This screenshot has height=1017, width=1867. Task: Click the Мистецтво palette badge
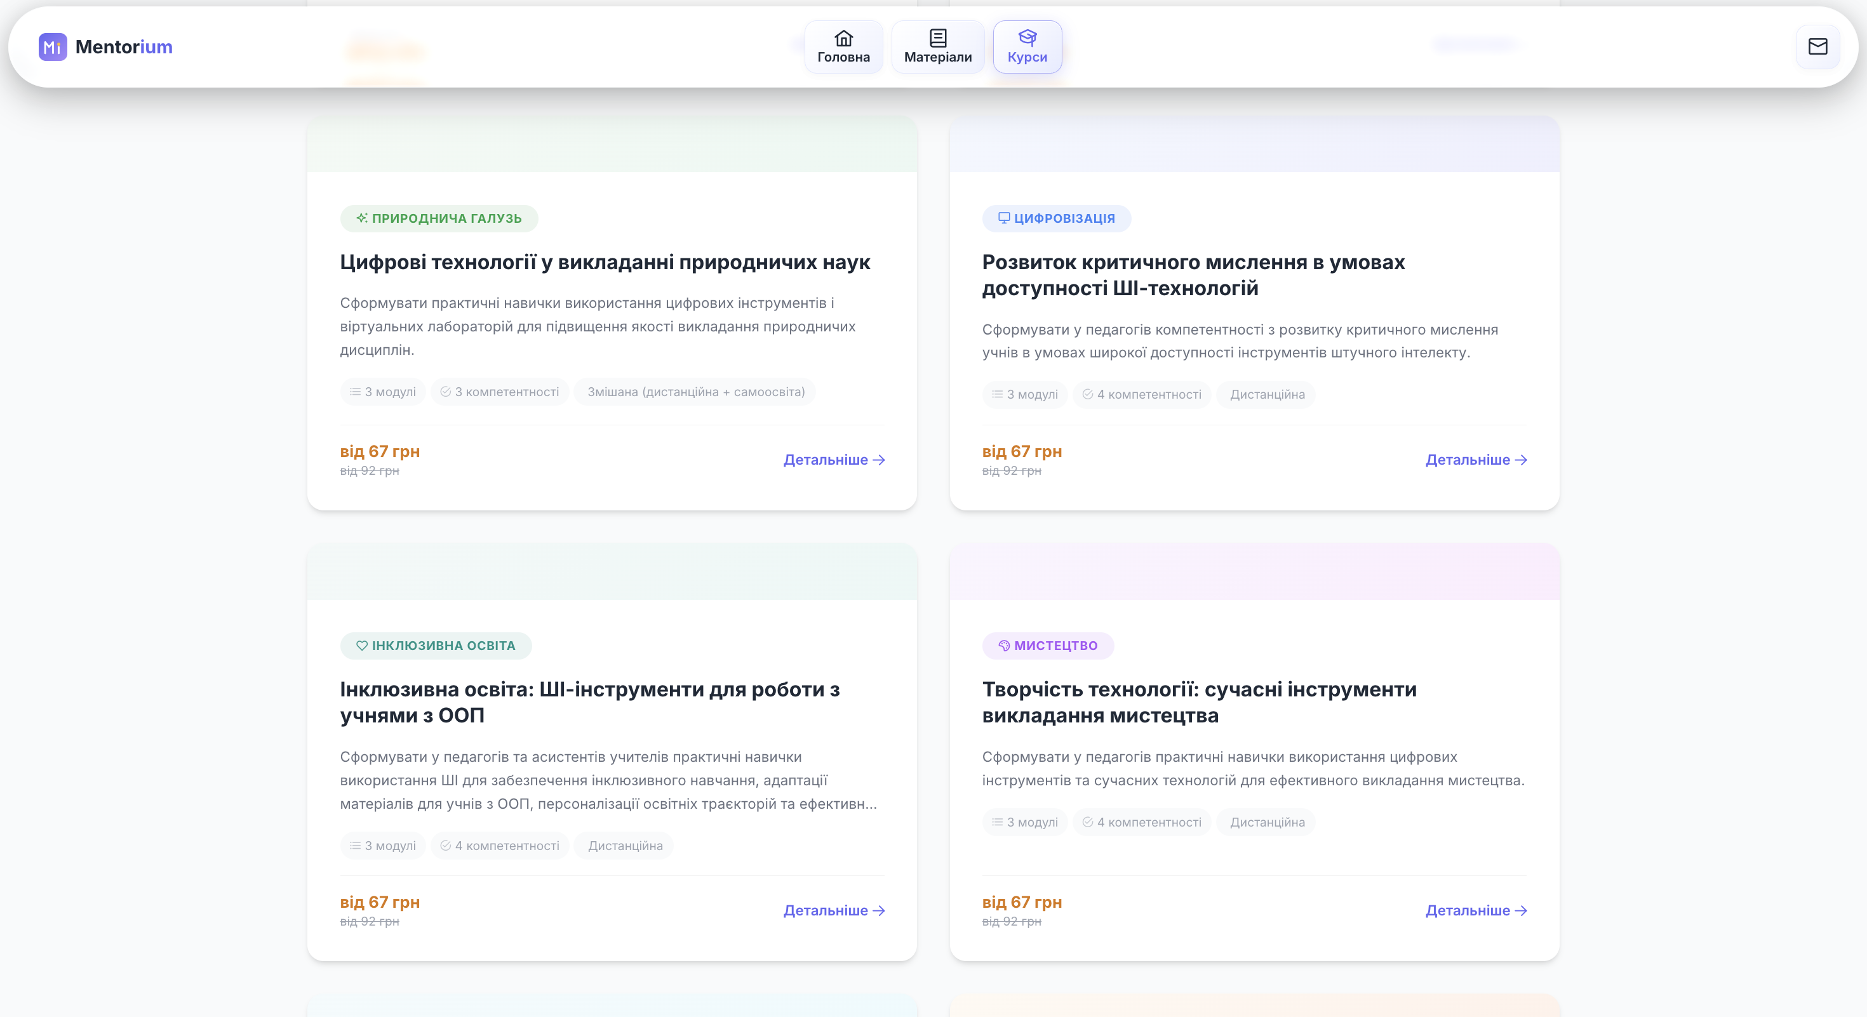(1047, 646)
